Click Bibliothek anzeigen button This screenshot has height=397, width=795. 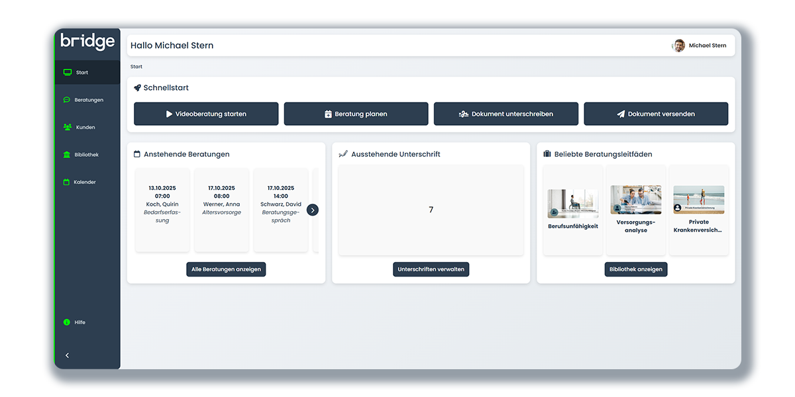click(636, 269)
